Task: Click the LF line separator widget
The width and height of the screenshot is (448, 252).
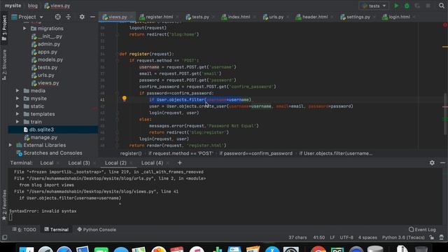Action: pos(332,237)
